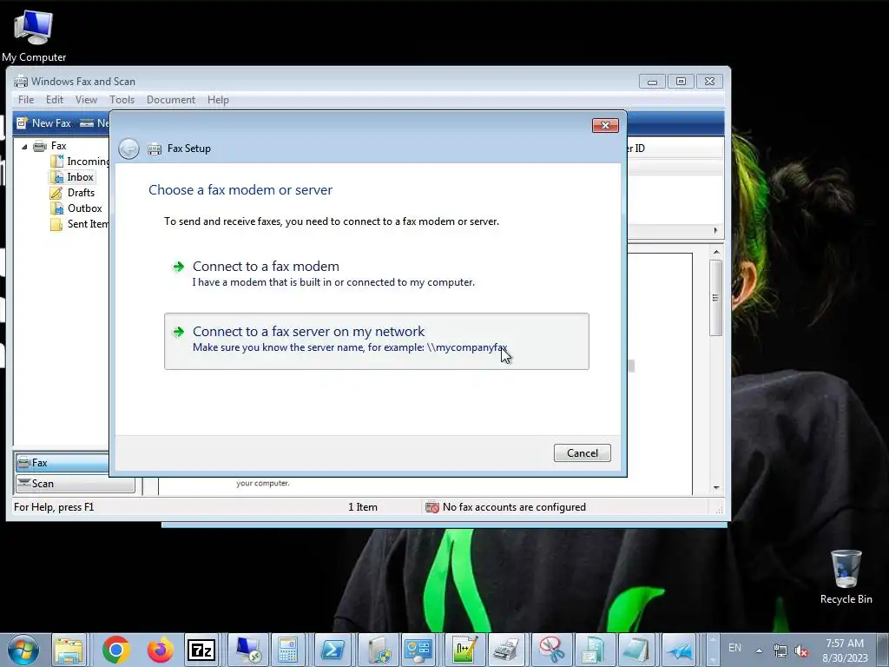Select the Outbox folder
Viewport: 889px width, 667px height.
pyautogui.click(x=76, y=208)
